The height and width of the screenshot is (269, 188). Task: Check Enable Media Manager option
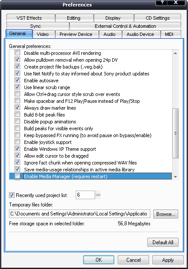pos(17,176)
